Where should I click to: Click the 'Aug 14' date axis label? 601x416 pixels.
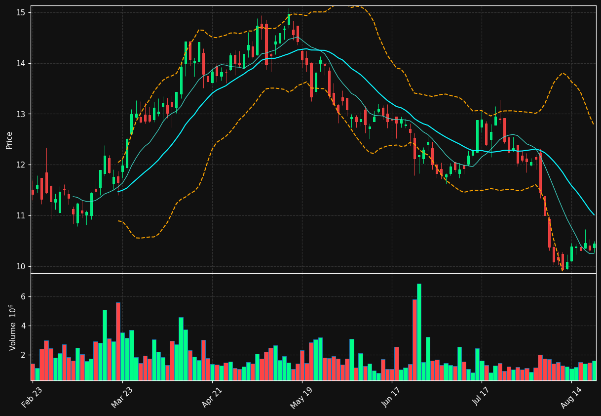tap(571, 397)
